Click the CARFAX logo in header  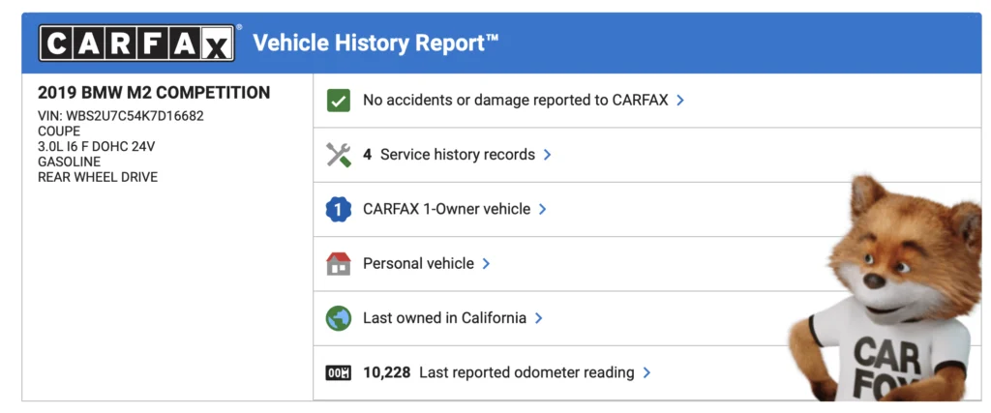coord(136,44)
